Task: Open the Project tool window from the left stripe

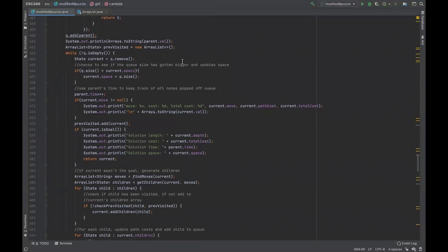Action: coord(25,20)
